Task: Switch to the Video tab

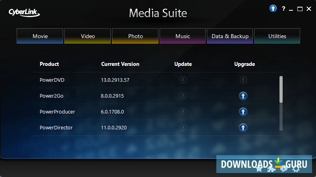Action: [x=87, y=36]
